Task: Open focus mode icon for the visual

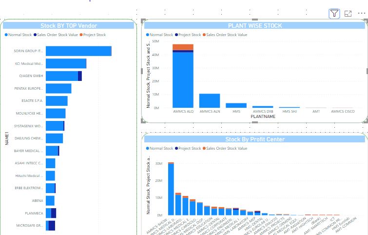Action: coord(348,14)
